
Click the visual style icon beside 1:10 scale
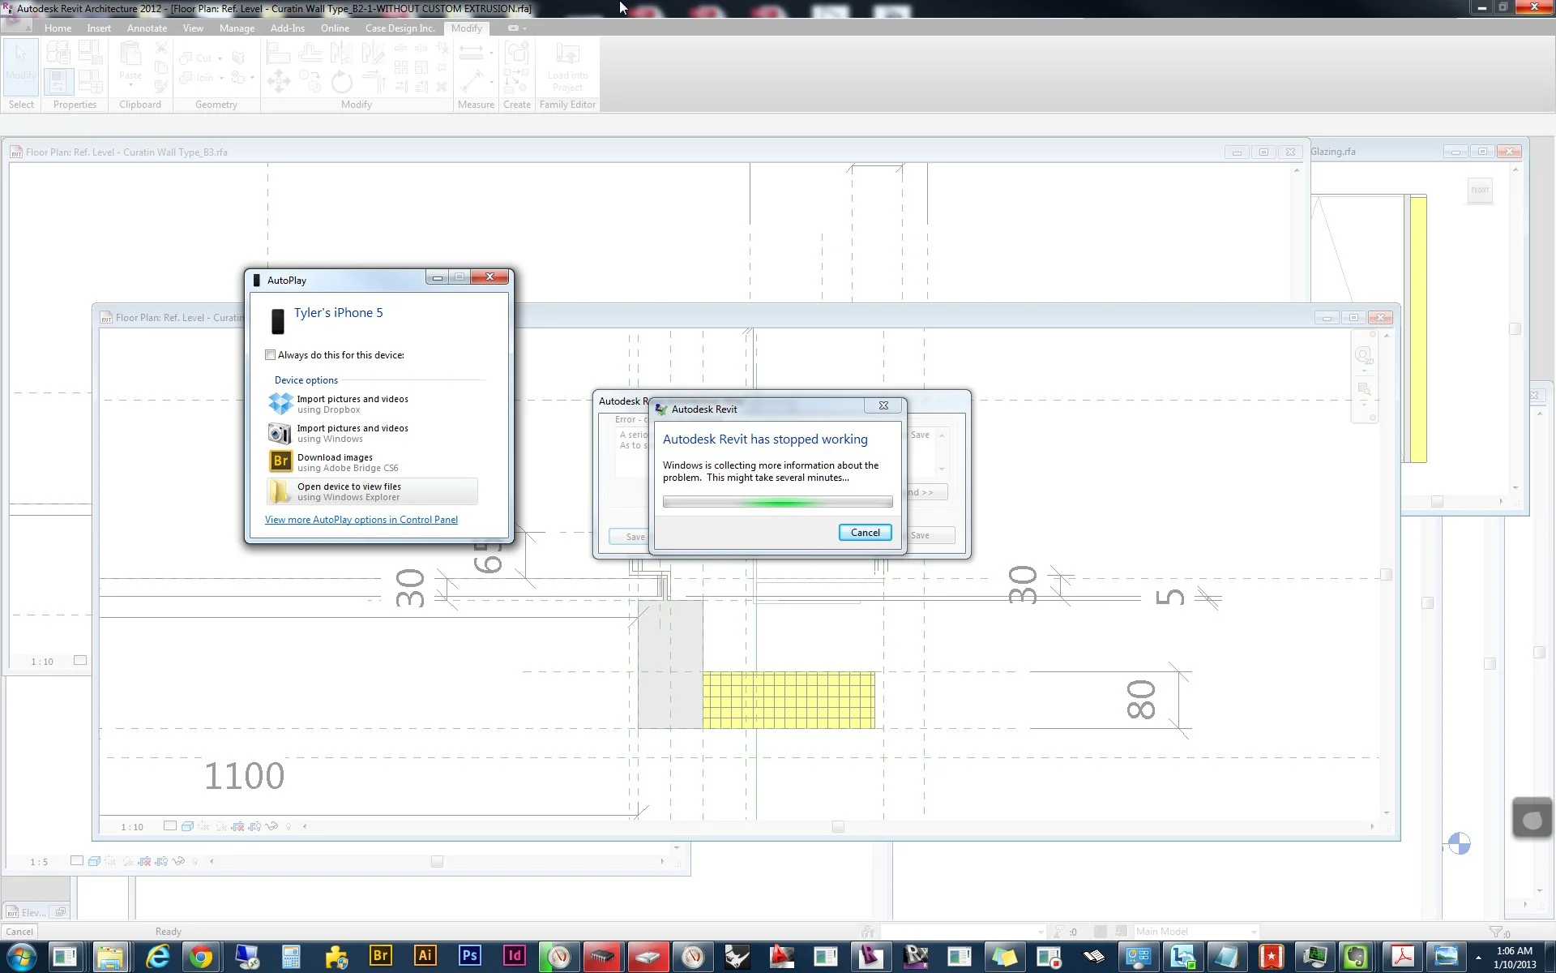[187, 826]
